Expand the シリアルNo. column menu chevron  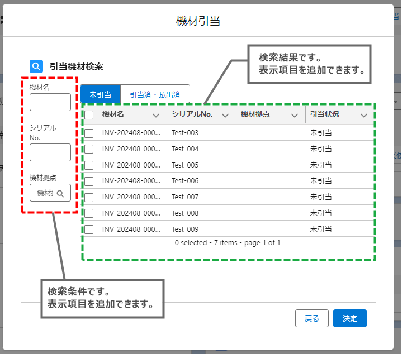[225, 115]
